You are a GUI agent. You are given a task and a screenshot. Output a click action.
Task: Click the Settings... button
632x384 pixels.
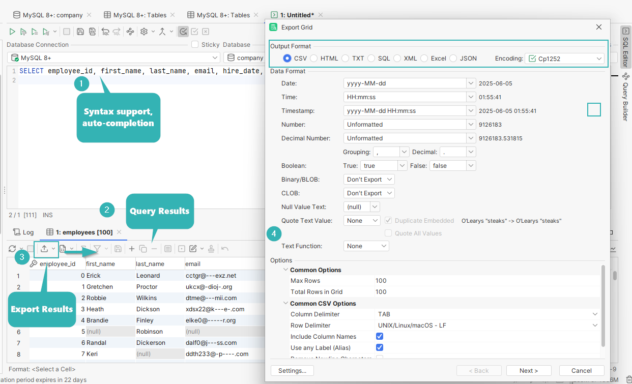coord(292,371)
